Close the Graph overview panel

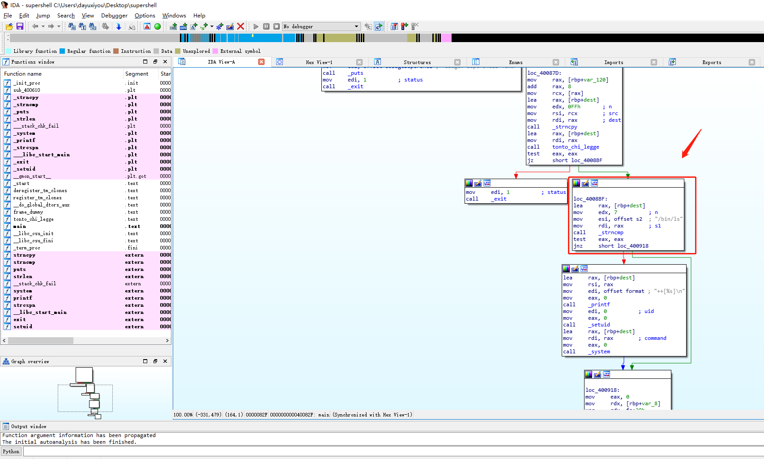pos(165,361)
